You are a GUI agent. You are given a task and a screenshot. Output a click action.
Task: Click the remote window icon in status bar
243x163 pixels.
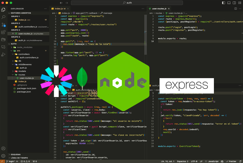(x=2, y=161)
